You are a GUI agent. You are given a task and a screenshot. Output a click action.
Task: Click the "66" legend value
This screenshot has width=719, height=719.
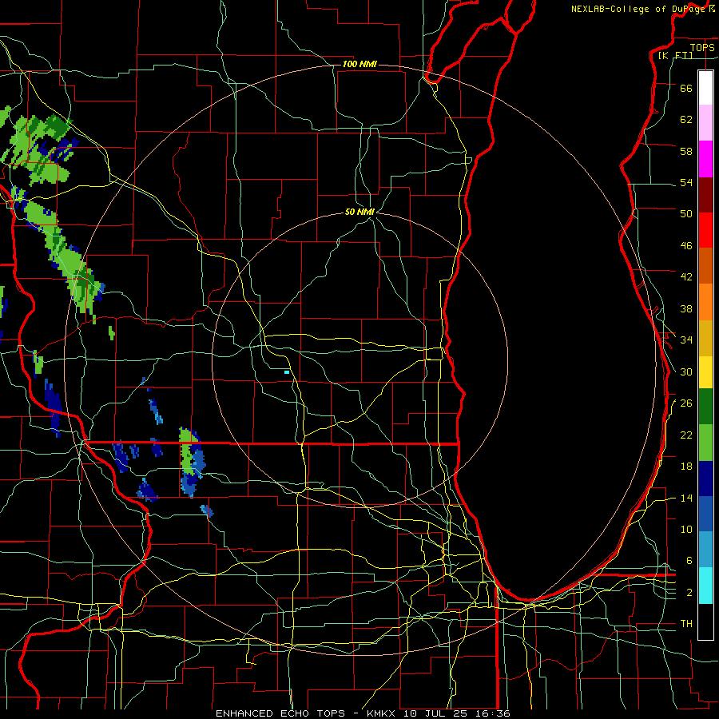point(686,88)
